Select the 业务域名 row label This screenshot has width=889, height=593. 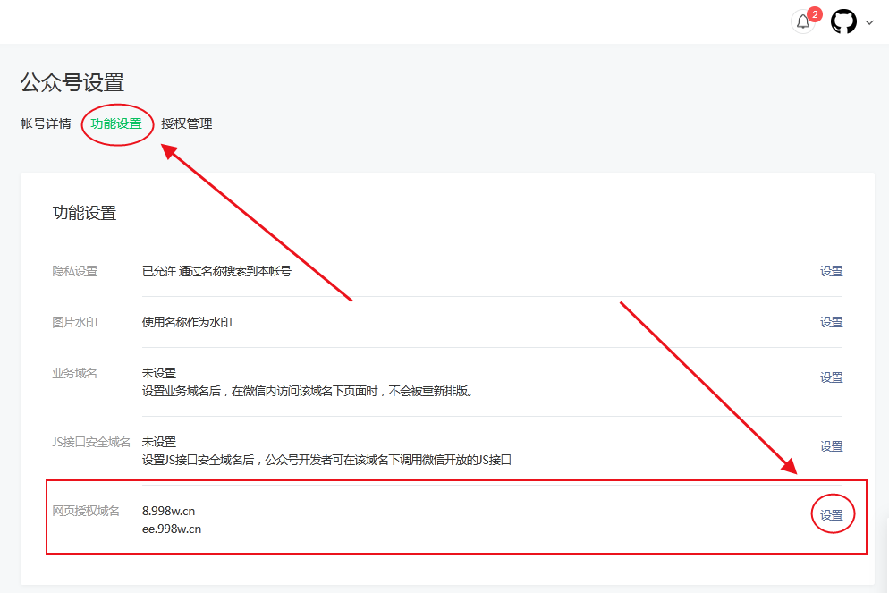pos(75,373)
